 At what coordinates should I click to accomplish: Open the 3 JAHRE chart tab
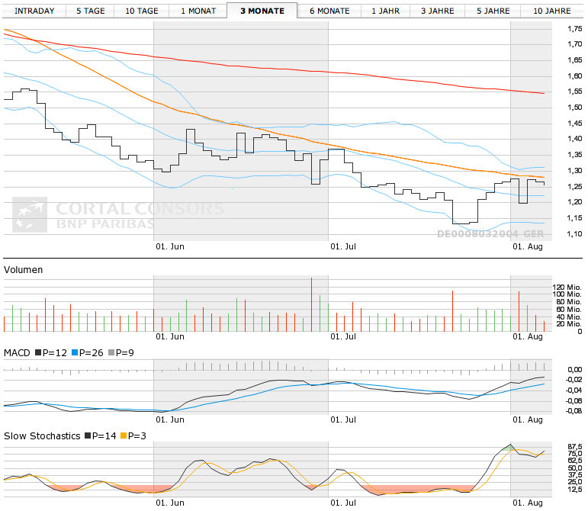tap(438, 11)
